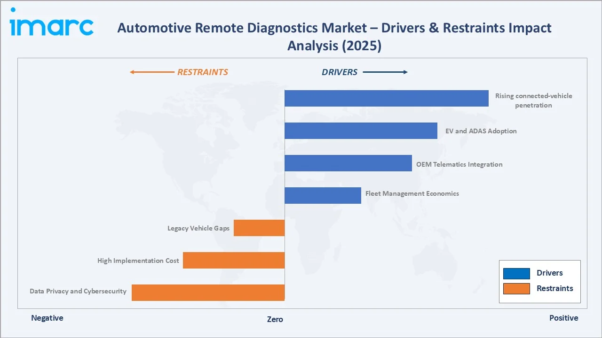Click the chart title text
This screenshot has width=602, height=338.
pyautogui.click(x=334, y=37)
